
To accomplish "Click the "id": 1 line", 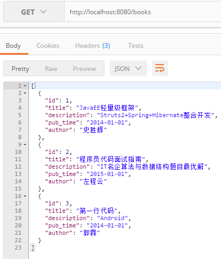I will [58, 100].
